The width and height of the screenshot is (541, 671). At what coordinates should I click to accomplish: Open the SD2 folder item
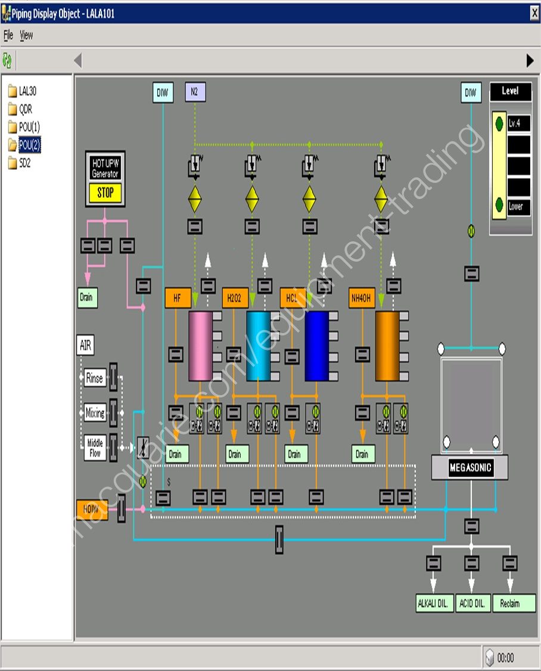coord(24,163)
